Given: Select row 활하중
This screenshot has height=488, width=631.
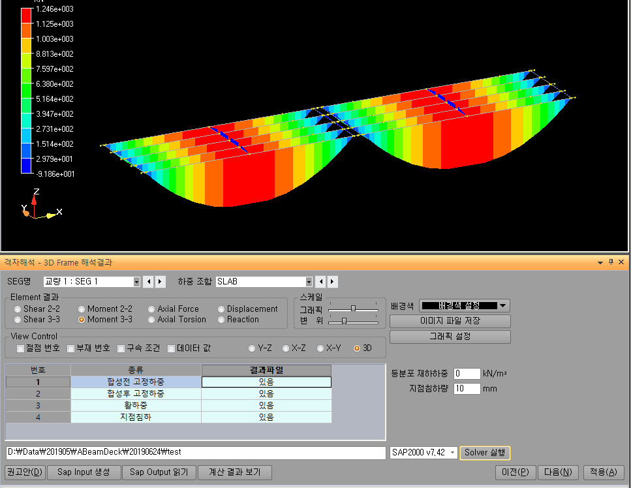Looking at the screenshot, I should (136, 406).
